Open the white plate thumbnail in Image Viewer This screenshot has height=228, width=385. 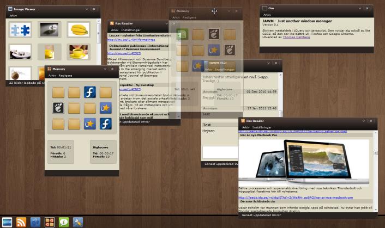(x=20, y=52)
